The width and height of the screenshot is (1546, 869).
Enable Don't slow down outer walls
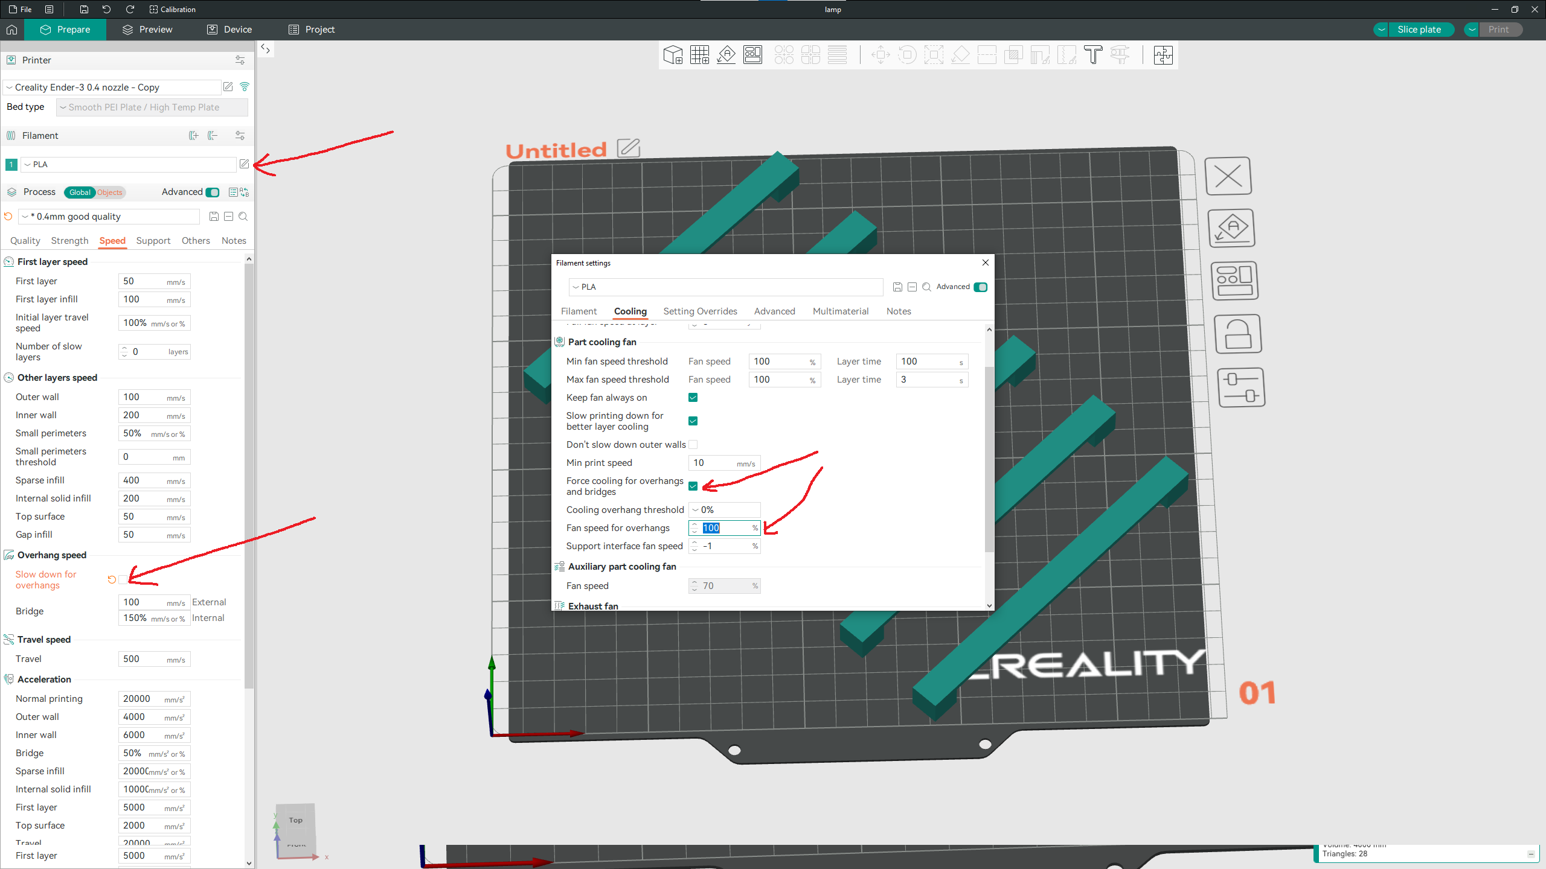693,445
